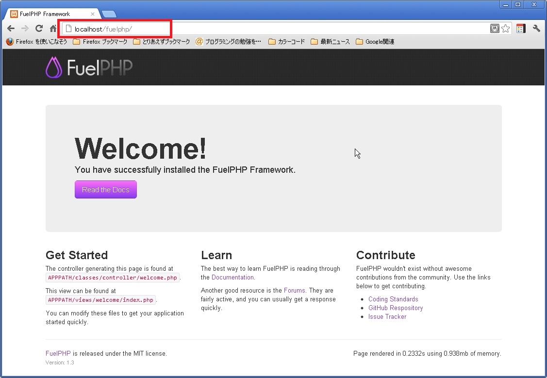The image size is (547, 378).
Task: Visit the Forums link
Action: 295,291
